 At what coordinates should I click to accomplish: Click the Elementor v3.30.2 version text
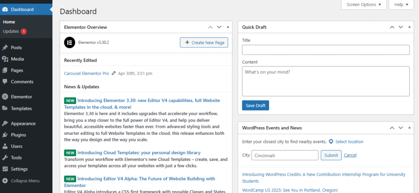94,42
